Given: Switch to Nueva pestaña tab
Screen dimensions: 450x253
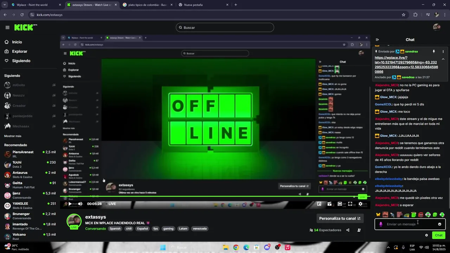Looking at the screenshot, I should [203, 5].
